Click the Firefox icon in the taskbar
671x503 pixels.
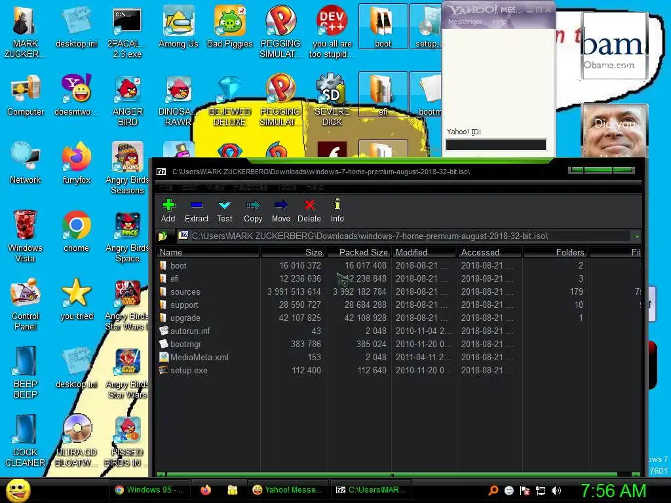pos(206,490)
